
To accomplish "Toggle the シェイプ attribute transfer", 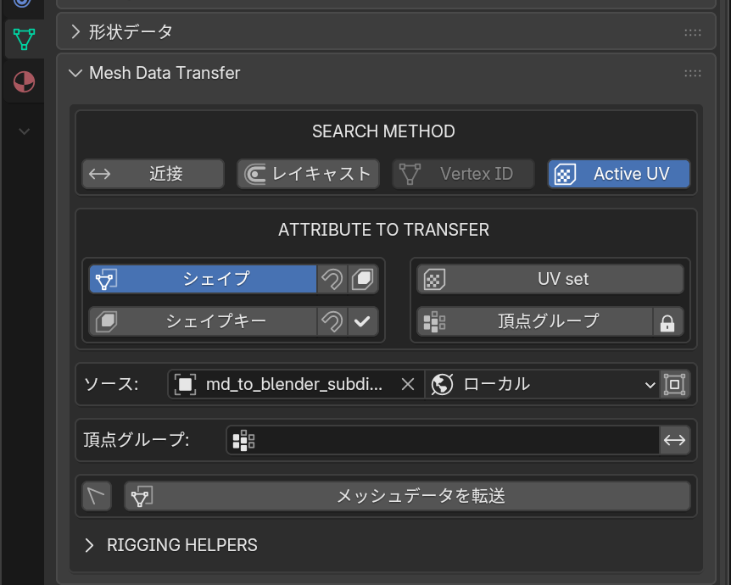I will coord(203,279).
